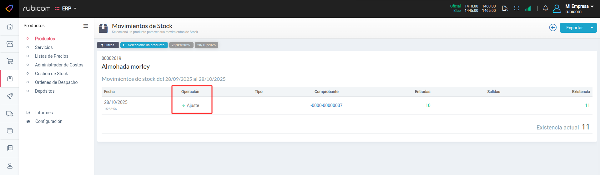
Task: Open the rocket icon in sidebar
Action: [x=10, y=96]
